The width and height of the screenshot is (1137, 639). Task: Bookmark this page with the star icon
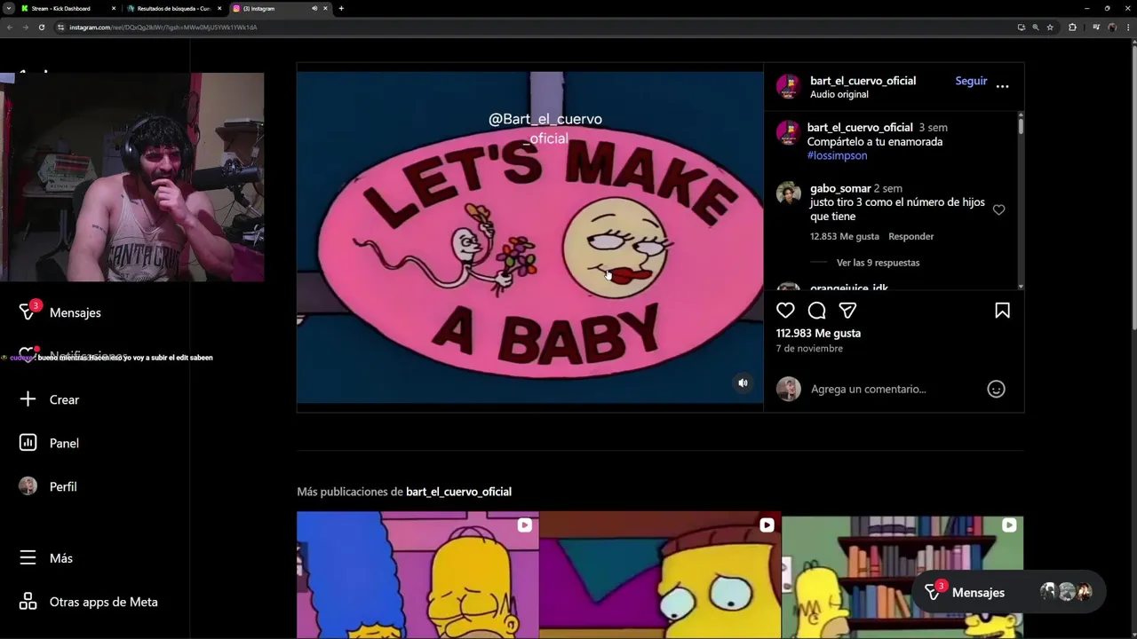pyautogui.click(x=1050, y=28)
